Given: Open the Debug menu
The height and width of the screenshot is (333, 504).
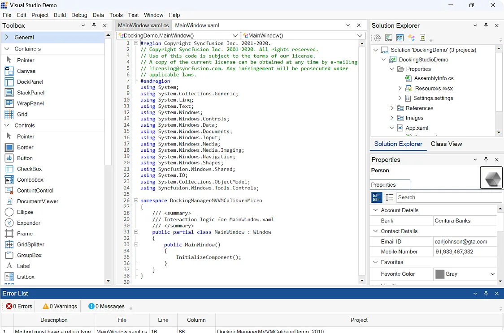Looking at the screenshot, I should point(79,15).
